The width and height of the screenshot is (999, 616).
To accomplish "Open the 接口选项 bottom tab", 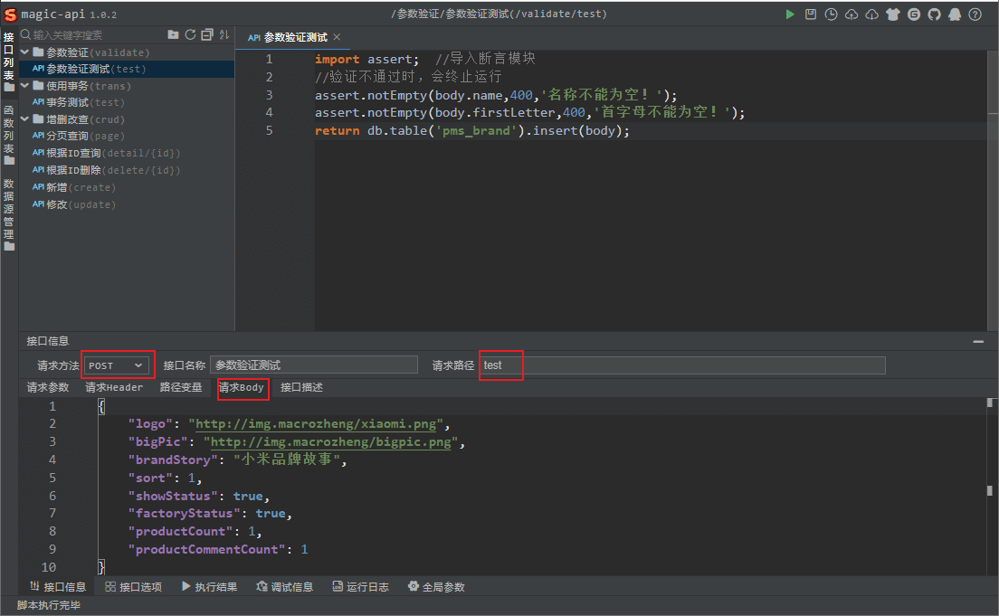I will point(134,587).
